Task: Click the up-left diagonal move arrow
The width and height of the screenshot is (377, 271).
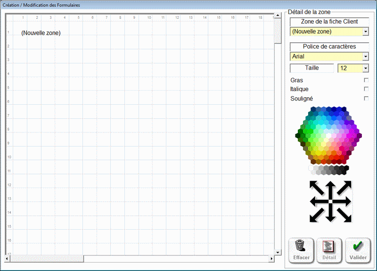Action: coord(317,188)
